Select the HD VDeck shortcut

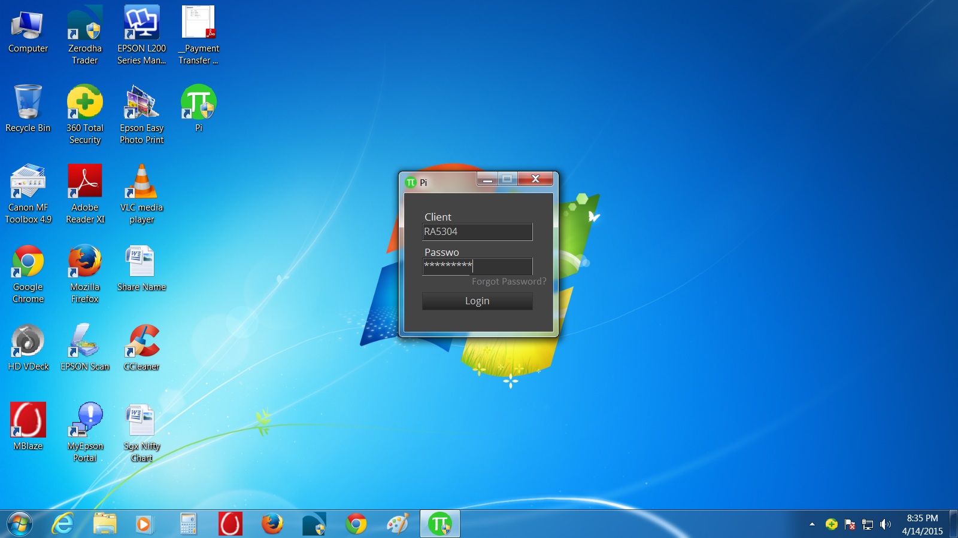click(28, 347)
